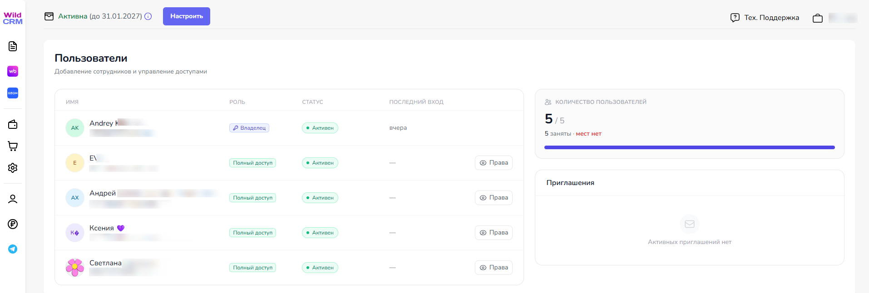This screenshot has width=869, height=293.
Task: Click the name Светлана in the user list
Action: (105, 263)
